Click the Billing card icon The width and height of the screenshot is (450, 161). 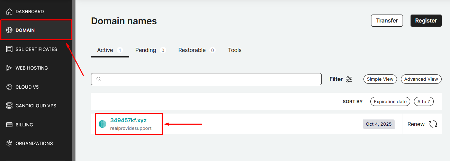coord(9,125)
